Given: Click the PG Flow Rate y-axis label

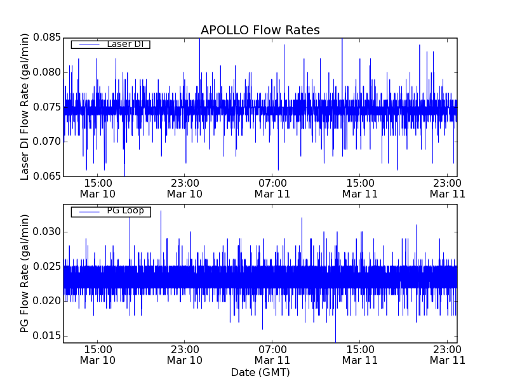Looking at the screenshot, I should 25,273.
